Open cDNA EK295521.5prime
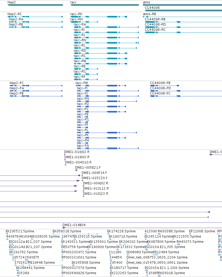The height and width of the screenshot is (277, 222). tap(20, 231)
